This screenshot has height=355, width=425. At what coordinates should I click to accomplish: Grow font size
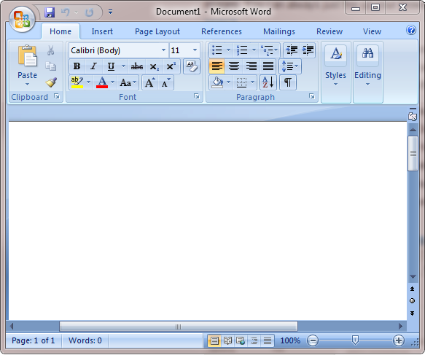[149, 82]
